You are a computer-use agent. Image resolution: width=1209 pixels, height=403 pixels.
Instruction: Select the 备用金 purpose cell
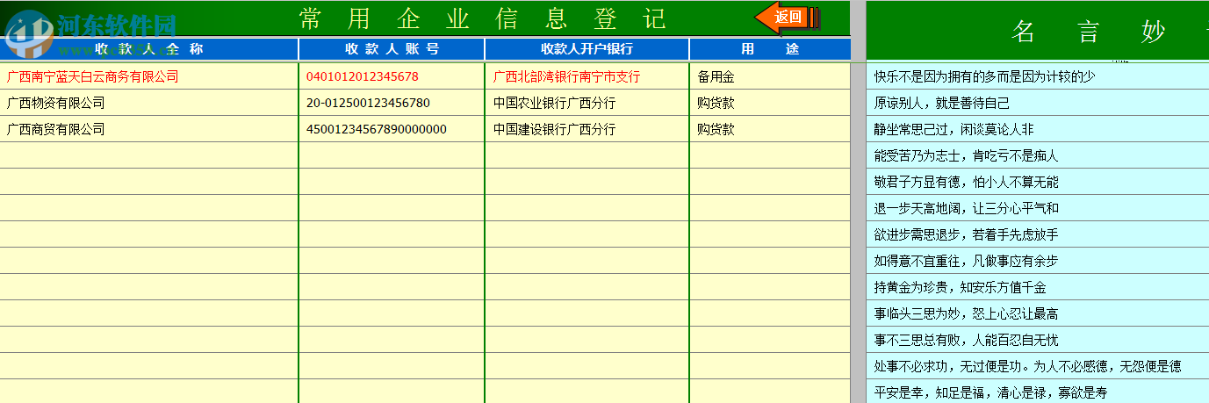coord(770,76)
